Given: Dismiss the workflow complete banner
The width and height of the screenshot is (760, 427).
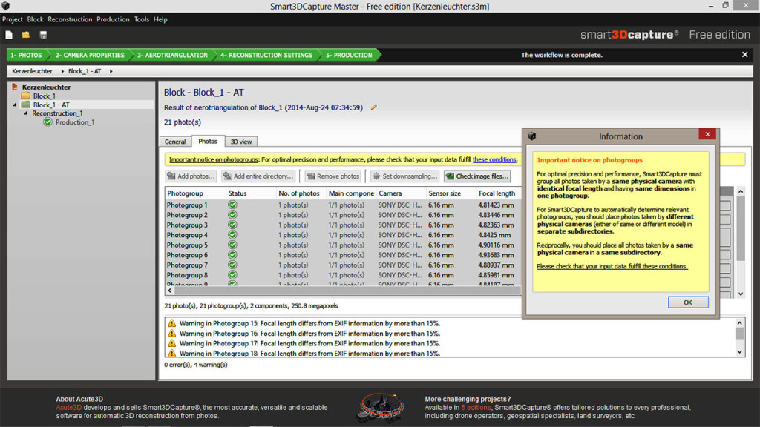Looking at the screenshot, I should point(744,55).
